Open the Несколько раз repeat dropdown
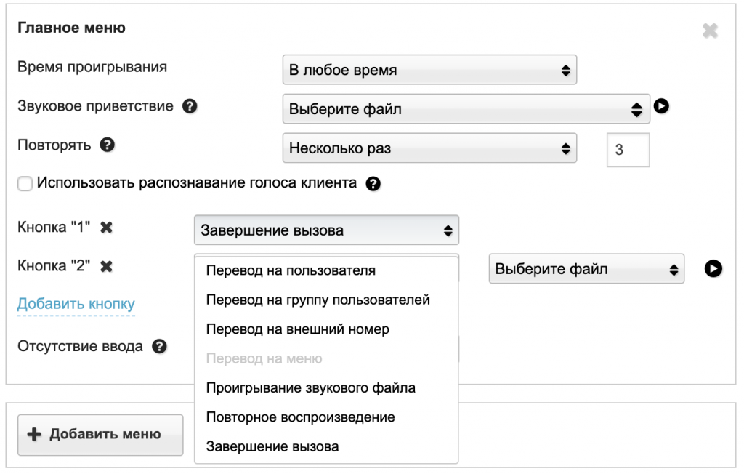Viewport: 744px width, 474px height. (429, 148)
